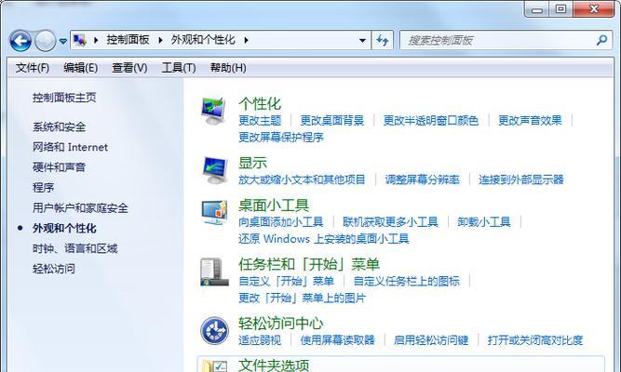Screen dimensions: 621x372
Task: Click 启用轻松访问键 link
Action: pos(431,340)
